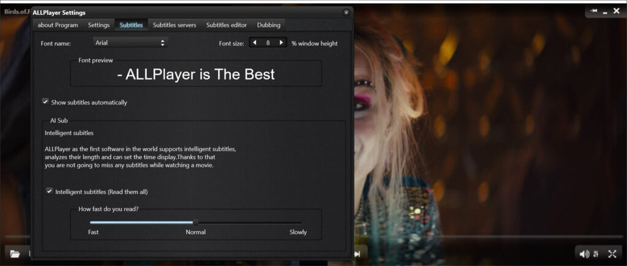The image size is (627, 266).
Task: Open file with the folder icon
Action: (15, 254)
